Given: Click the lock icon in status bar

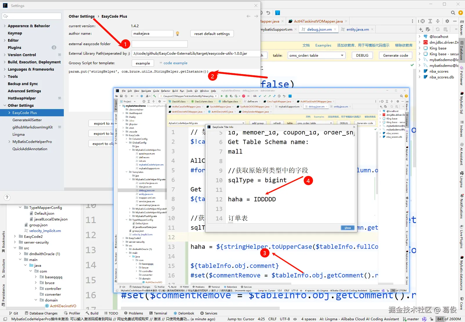Looking at the screenshot, I should pyautogui.click(x=432, y=319).
